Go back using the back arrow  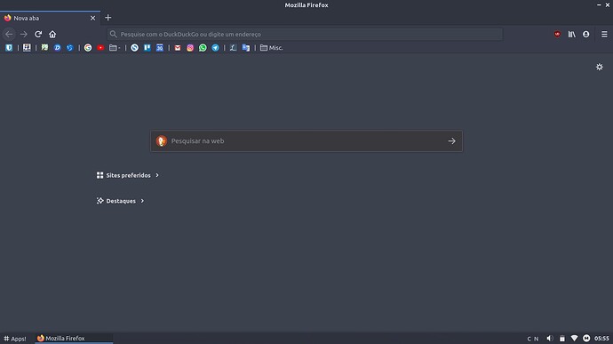(9, 34)
